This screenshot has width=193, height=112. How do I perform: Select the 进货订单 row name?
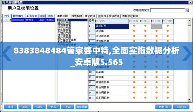coord(101,26)
